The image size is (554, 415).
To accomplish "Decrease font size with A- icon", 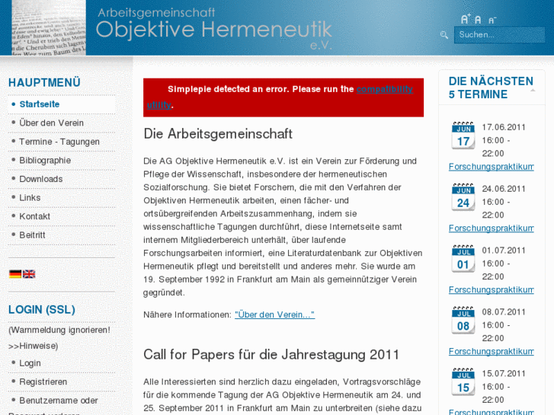I will point(492,20).
